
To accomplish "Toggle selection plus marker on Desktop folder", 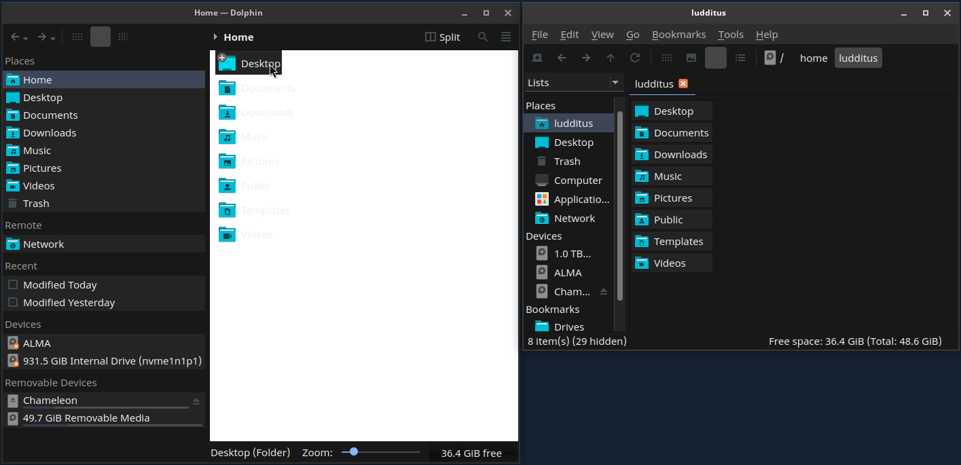I will pos(221,58).
